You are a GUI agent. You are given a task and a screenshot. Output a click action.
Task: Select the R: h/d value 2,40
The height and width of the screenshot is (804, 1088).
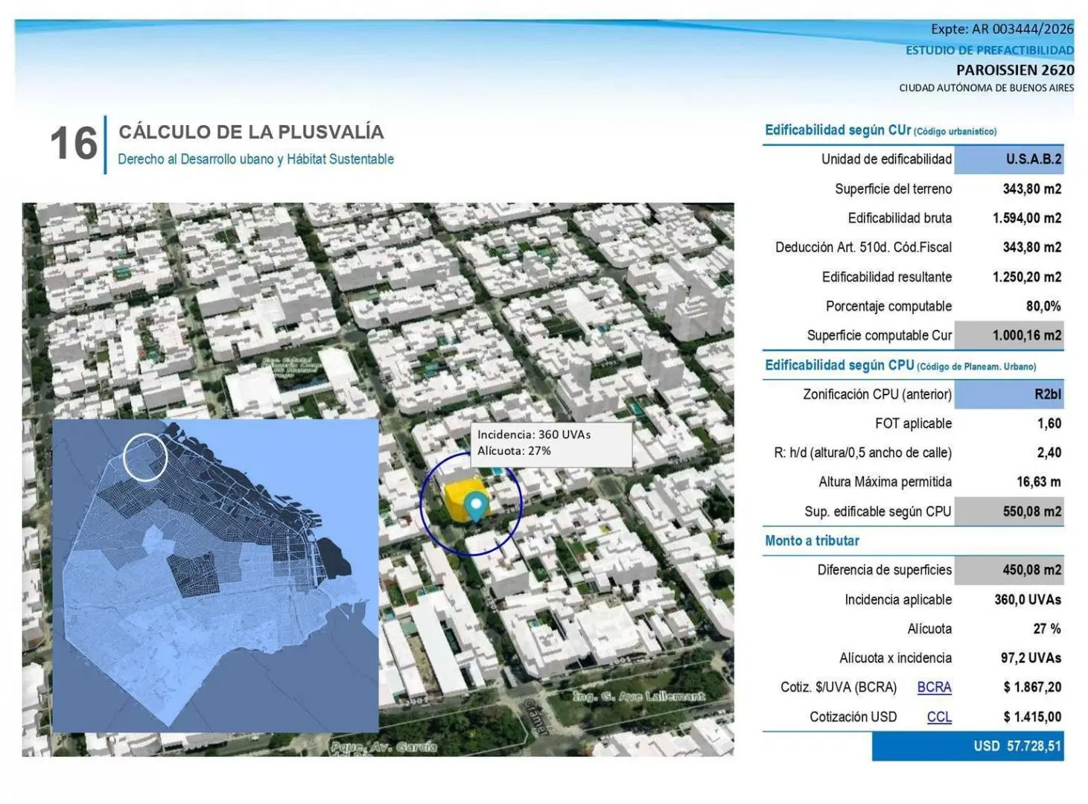click(1049, 453)
